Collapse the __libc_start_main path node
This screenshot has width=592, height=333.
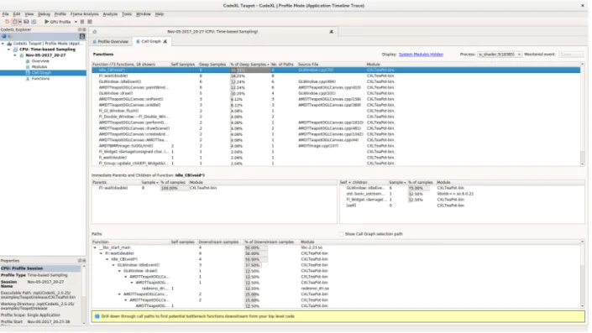(x=95, y=247)
